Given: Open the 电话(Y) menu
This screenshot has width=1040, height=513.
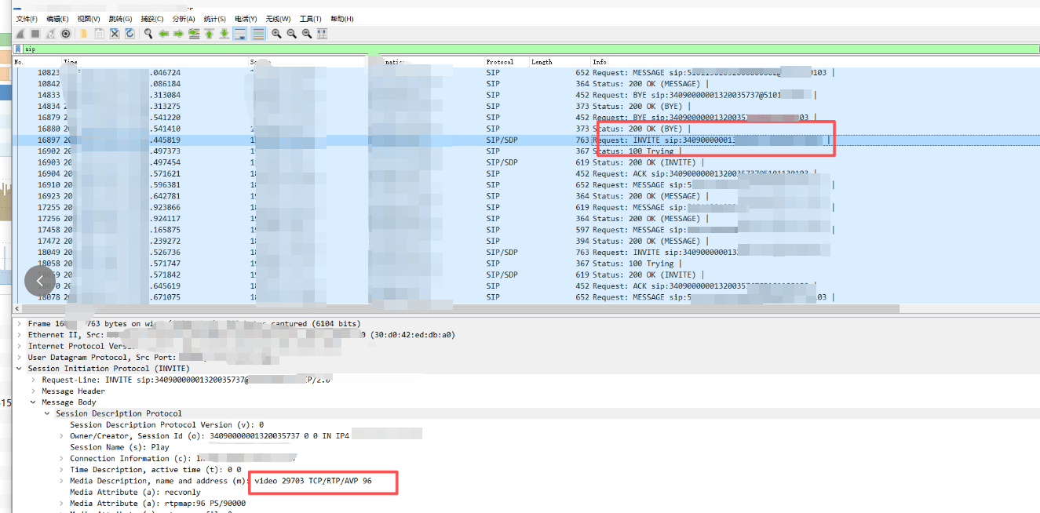Looking at the screenshot, I should pos(246,19).
